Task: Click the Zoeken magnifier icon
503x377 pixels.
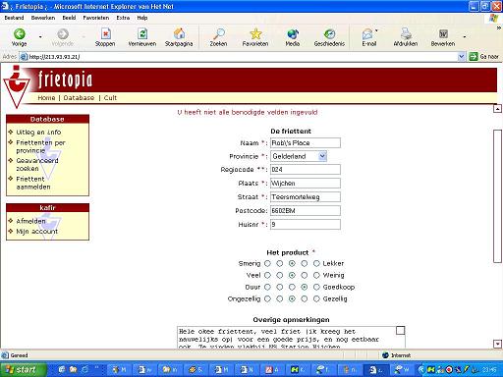Action: tap(218, 34)
